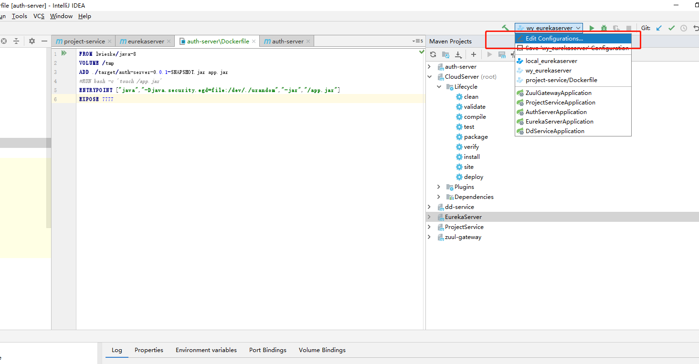This screenshot has width=699, height=364.
Task: Hide project panel with minus icon
Action: click(44, 41)
